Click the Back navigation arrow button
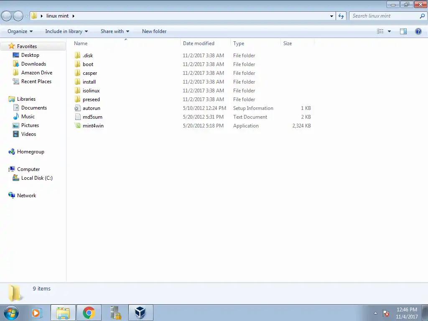 7,16
